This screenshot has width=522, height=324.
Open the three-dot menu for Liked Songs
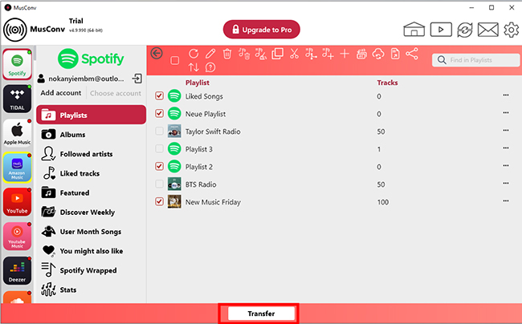[506, 95]
